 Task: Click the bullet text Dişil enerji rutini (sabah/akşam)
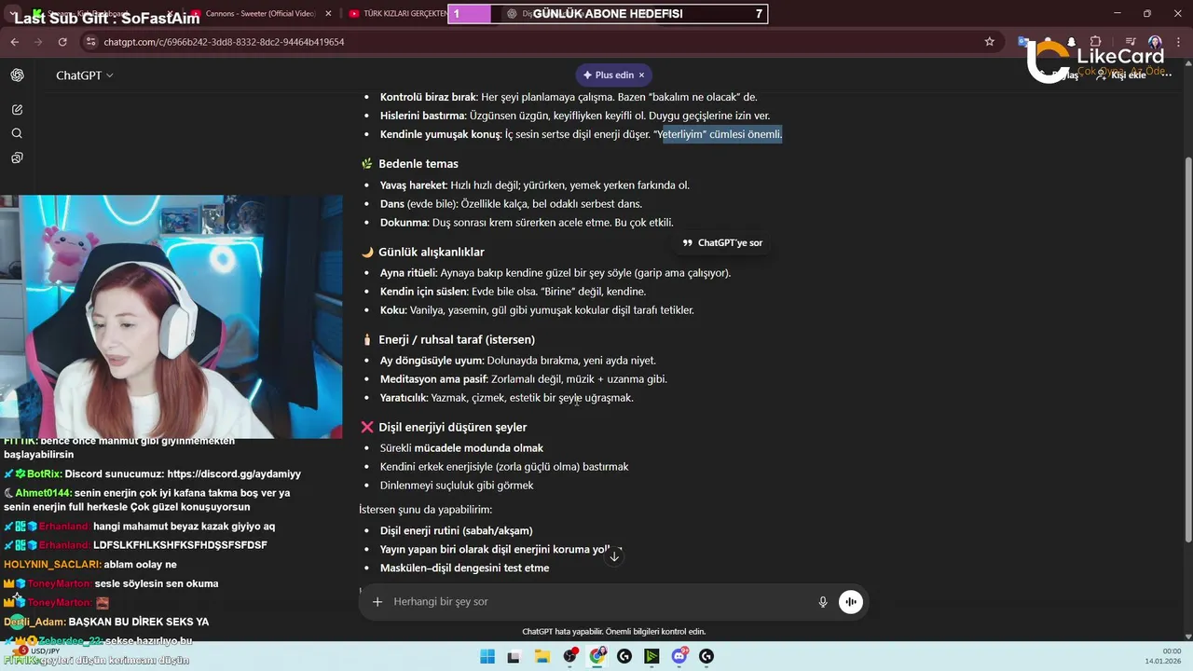pyautogui.click(x=456, y=531)
